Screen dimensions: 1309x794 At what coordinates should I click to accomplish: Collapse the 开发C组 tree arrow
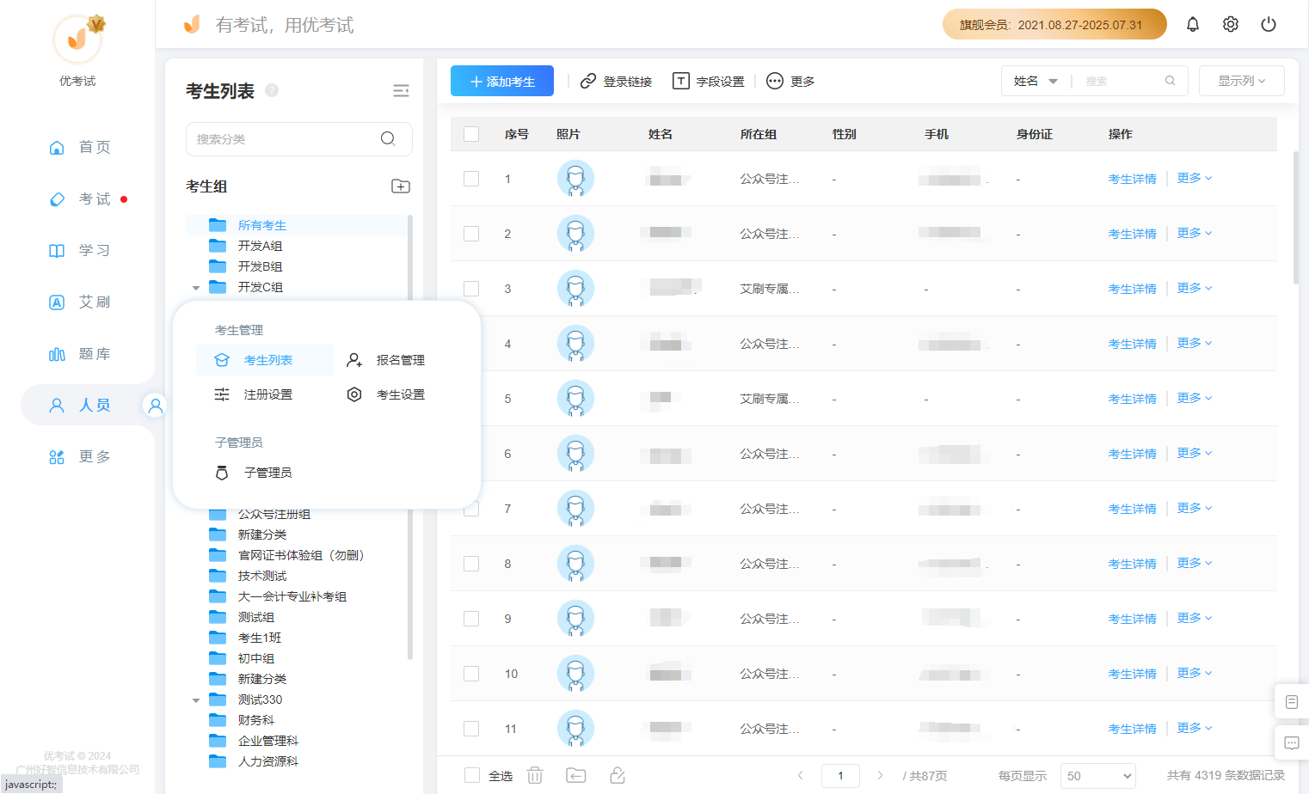196,288
